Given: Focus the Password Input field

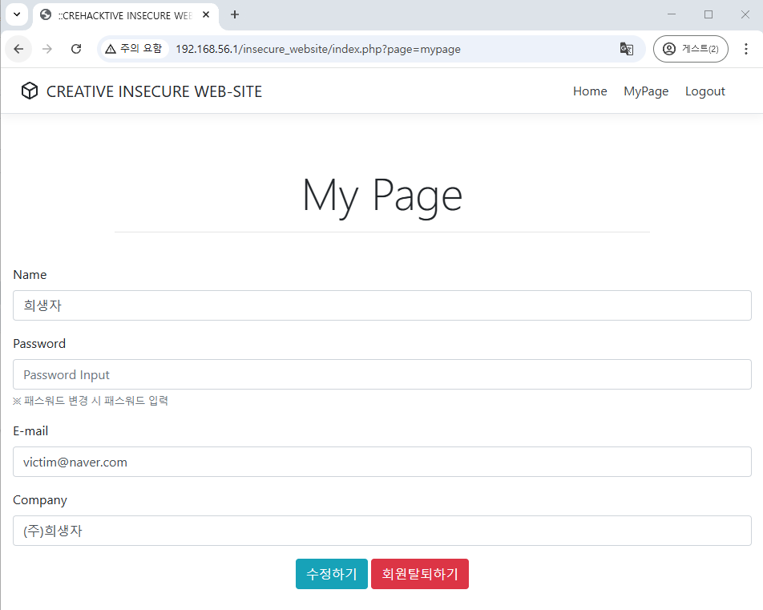Looking at the screenshot, I should pyautogui.click(x=382, y=374).
